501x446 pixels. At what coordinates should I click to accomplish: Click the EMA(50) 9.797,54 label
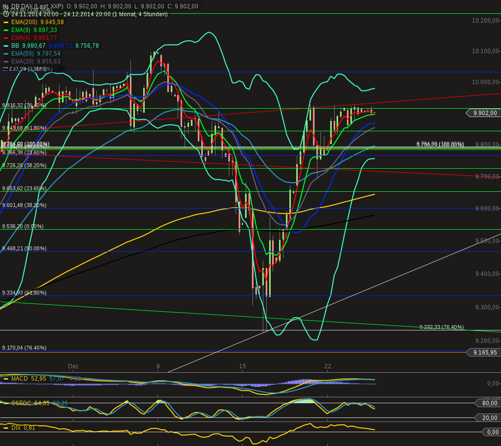(x=36, y=53)
